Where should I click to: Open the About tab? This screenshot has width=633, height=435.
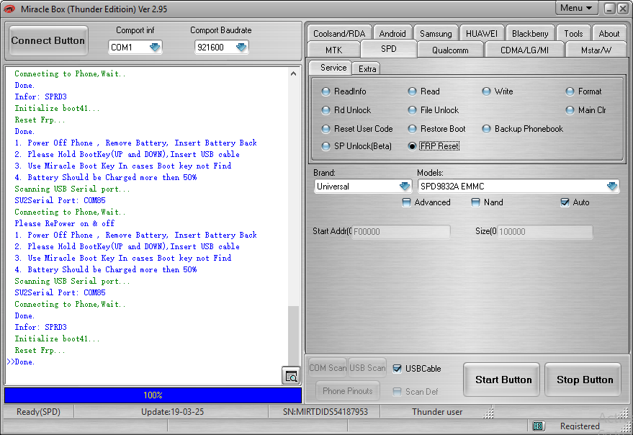click(609, 34)
